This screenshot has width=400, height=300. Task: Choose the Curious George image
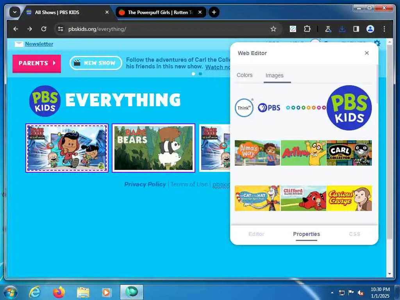[x=349, y=198]
